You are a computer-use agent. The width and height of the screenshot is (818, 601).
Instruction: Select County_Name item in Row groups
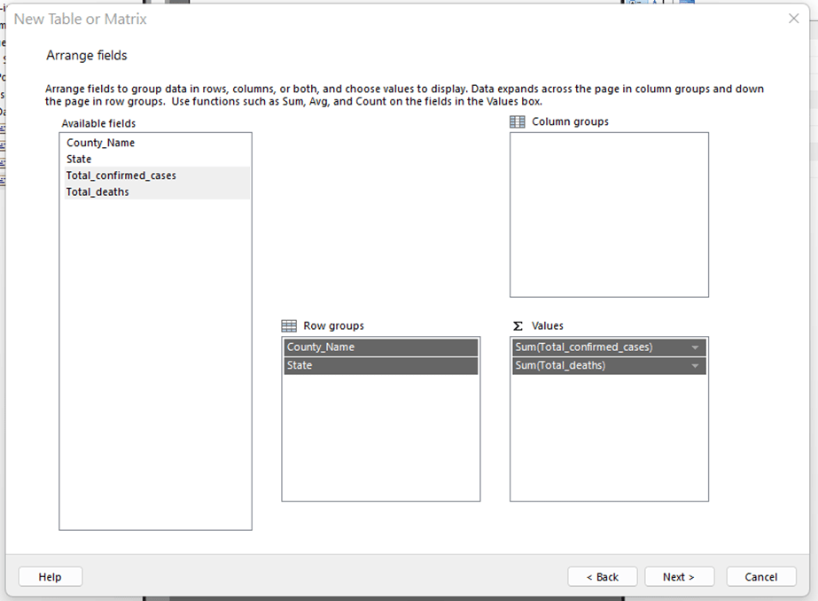(x=381, y=347)
